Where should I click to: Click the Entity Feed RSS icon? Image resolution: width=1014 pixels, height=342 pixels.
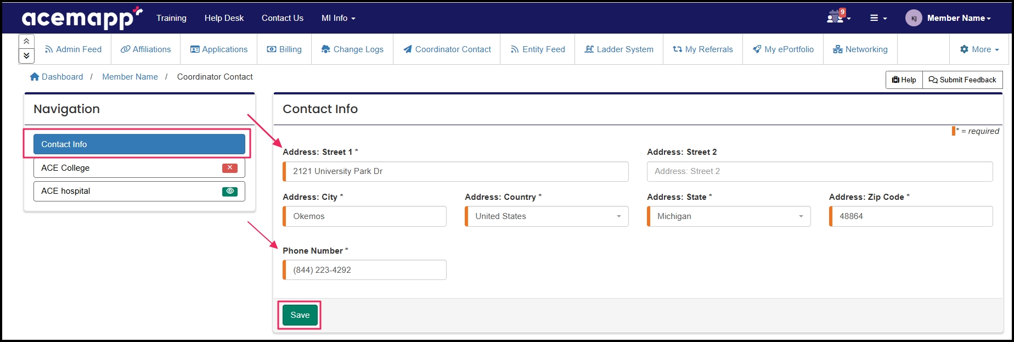click(515, 49)
